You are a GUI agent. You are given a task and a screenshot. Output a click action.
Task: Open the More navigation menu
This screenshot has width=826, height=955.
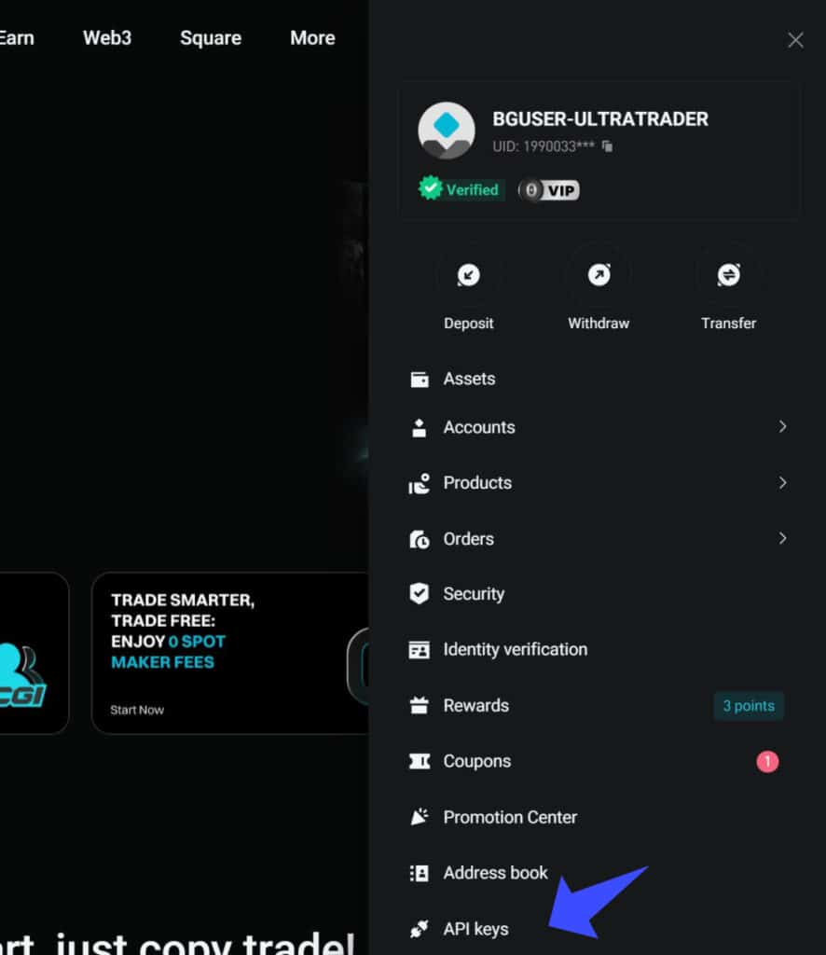312,37
